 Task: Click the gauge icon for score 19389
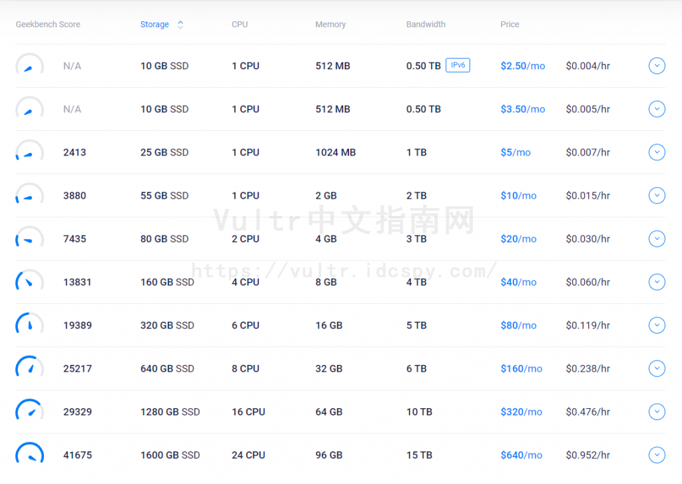29,323
